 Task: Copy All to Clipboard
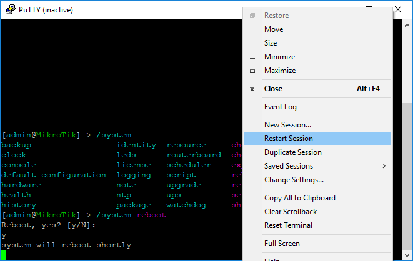(x=299, y=198)
